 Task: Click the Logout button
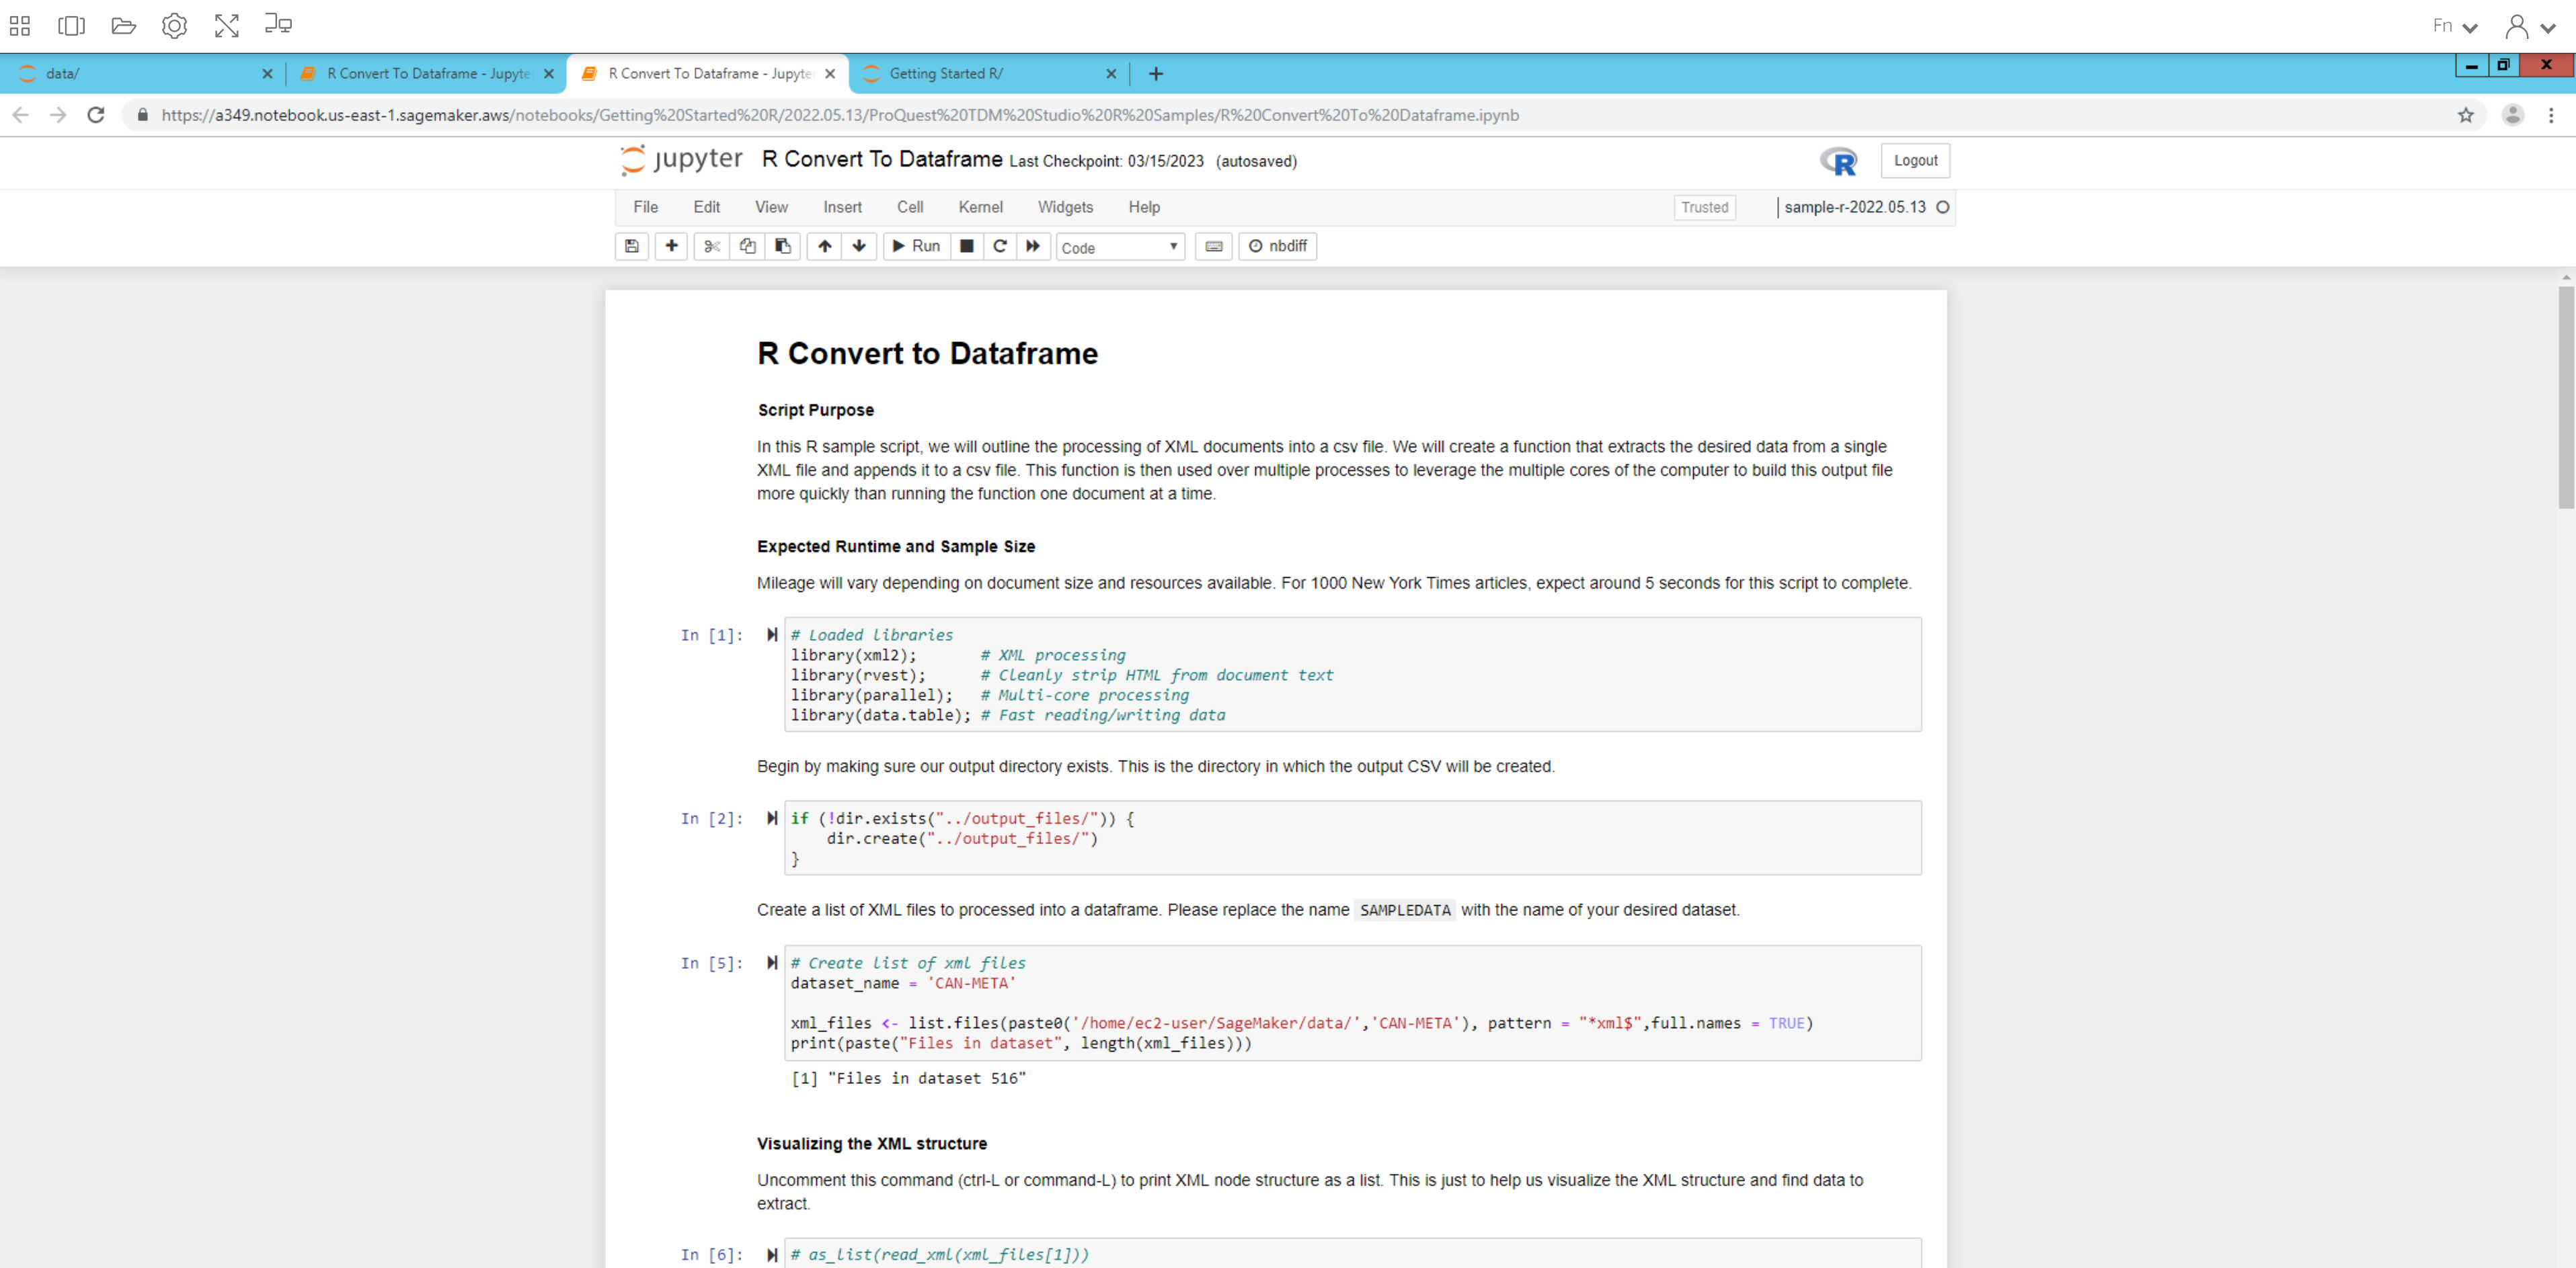click(1914, 160)
